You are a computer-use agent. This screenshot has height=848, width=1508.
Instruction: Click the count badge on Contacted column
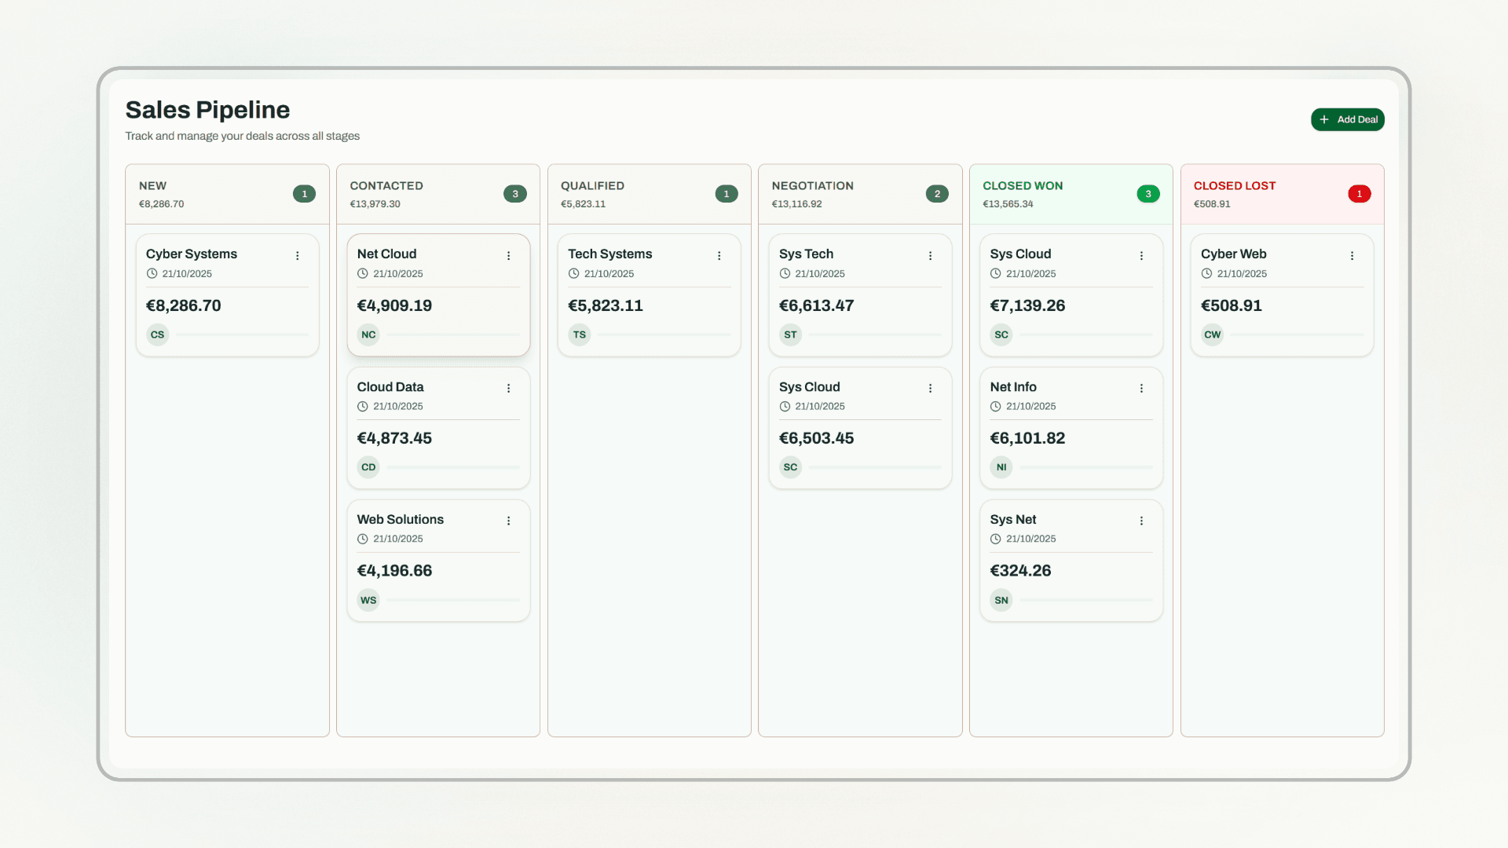[x=515, y=194]
